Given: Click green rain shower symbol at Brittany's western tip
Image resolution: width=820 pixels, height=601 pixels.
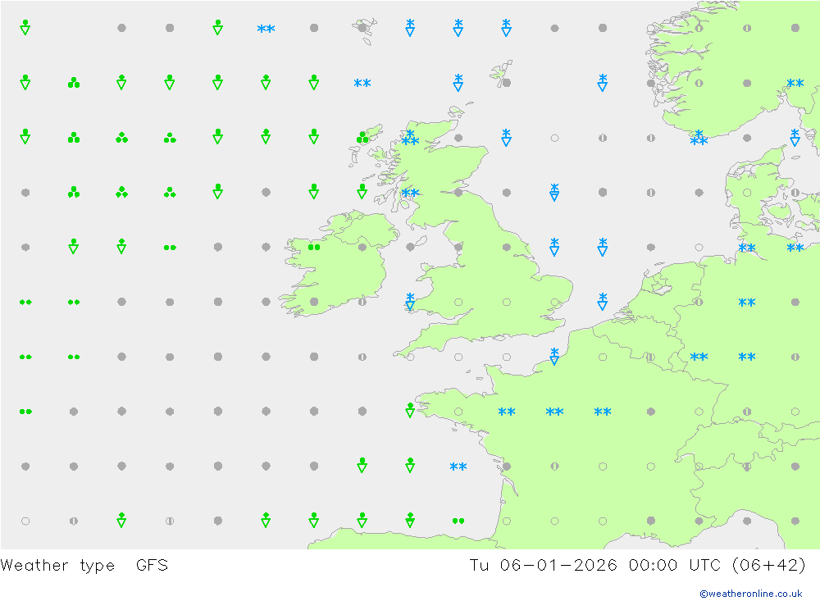Looking at the screenshot, I should [x=410, y=410].
